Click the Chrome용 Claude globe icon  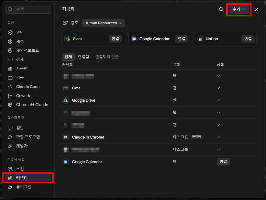point(10,105)
